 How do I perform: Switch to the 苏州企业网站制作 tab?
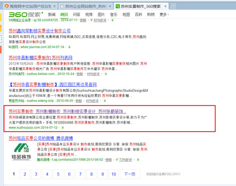point(86,6)
